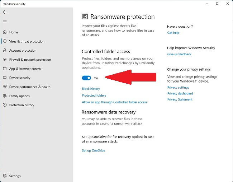This screenshot has height=182, width=233.
Task: Click the Family options icon
Action: [x=5, y=96]
